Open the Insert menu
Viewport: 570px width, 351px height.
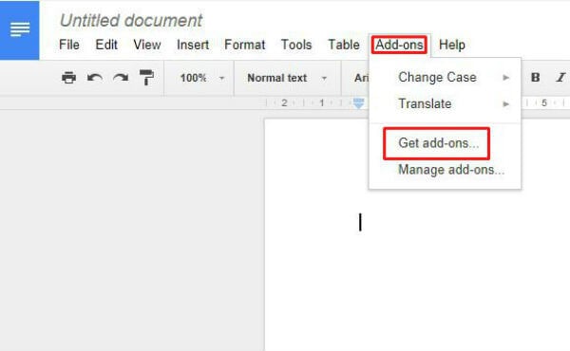click(193, 45)
